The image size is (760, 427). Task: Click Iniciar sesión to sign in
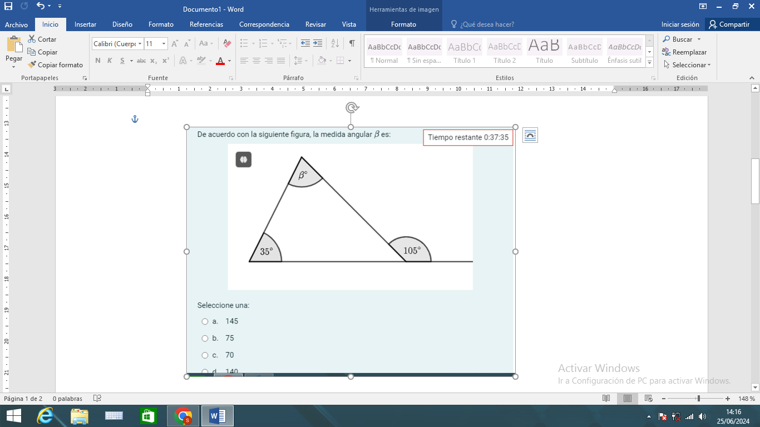pyautogui.click(x=680, y=24)
